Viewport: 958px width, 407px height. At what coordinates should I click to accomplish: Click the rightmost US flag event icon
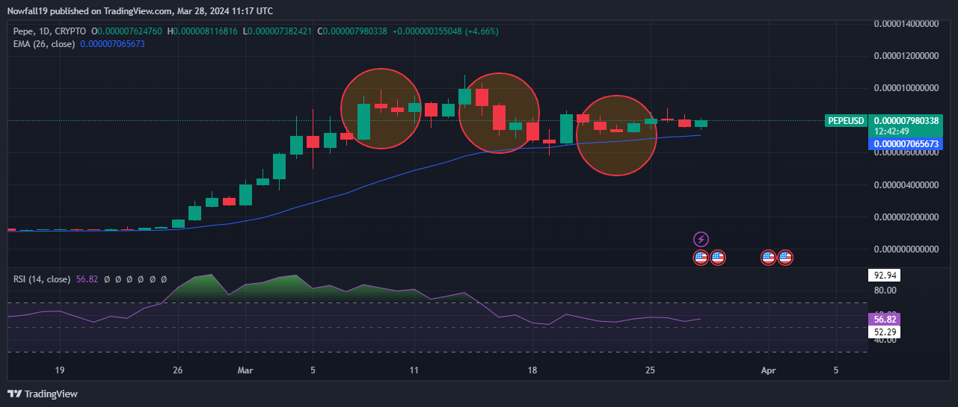pos(785,258)
